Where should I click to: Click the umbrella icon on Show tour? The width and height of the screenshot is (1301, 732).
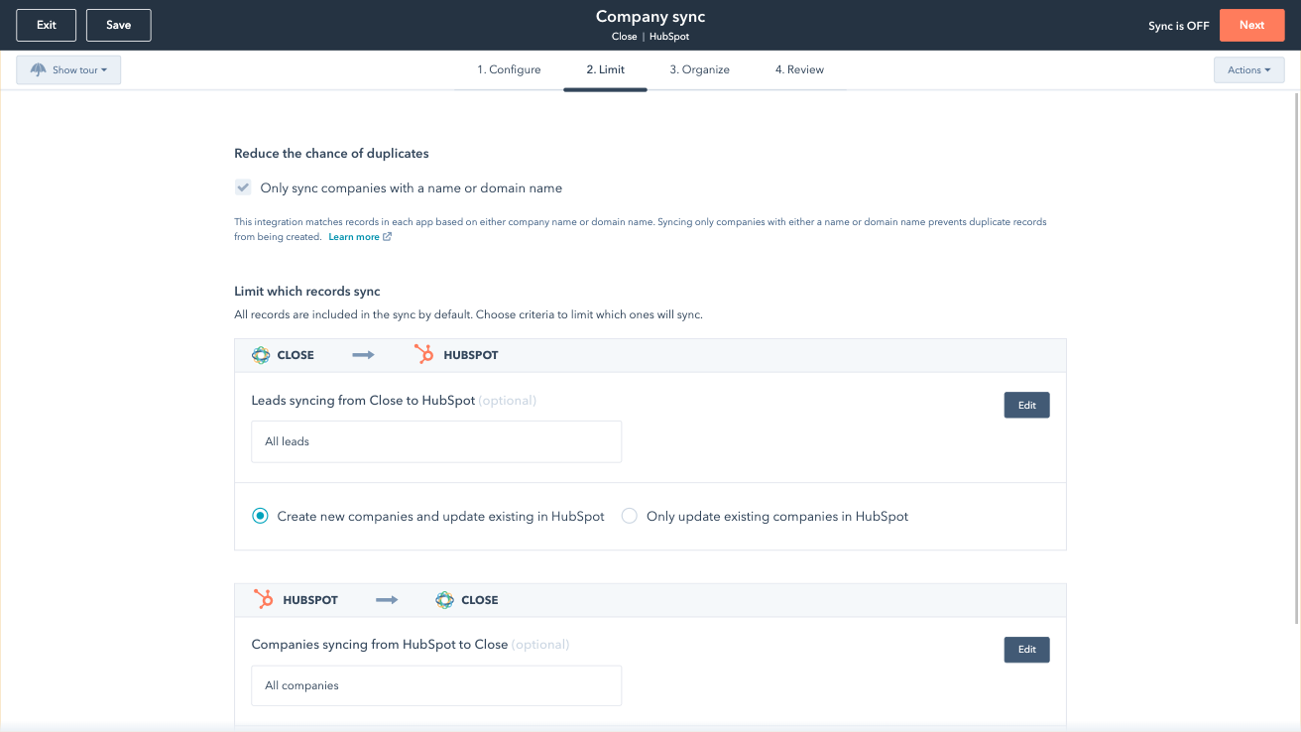click(x=39, y=70)
